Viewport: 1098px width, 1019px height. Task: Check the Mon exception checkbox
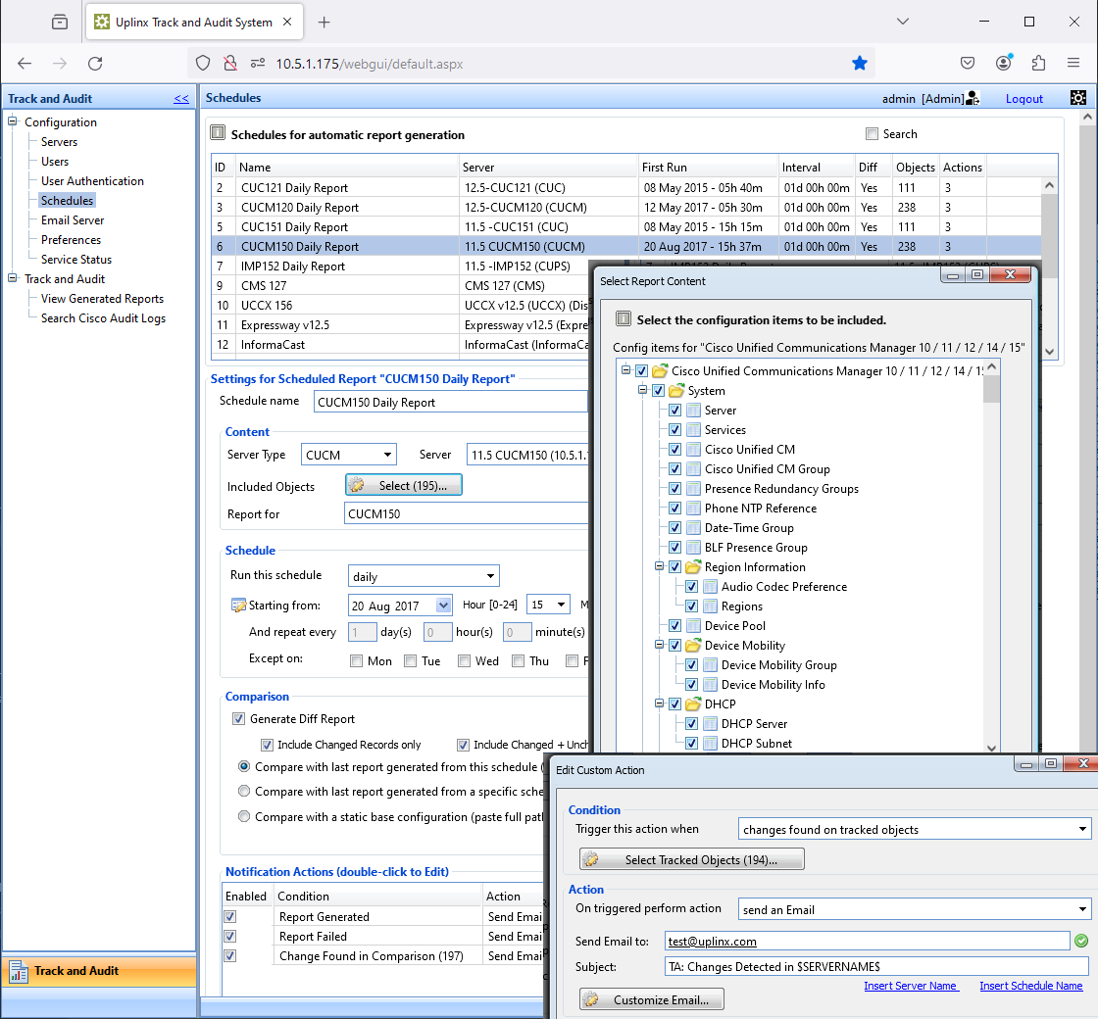coord(357,660)
